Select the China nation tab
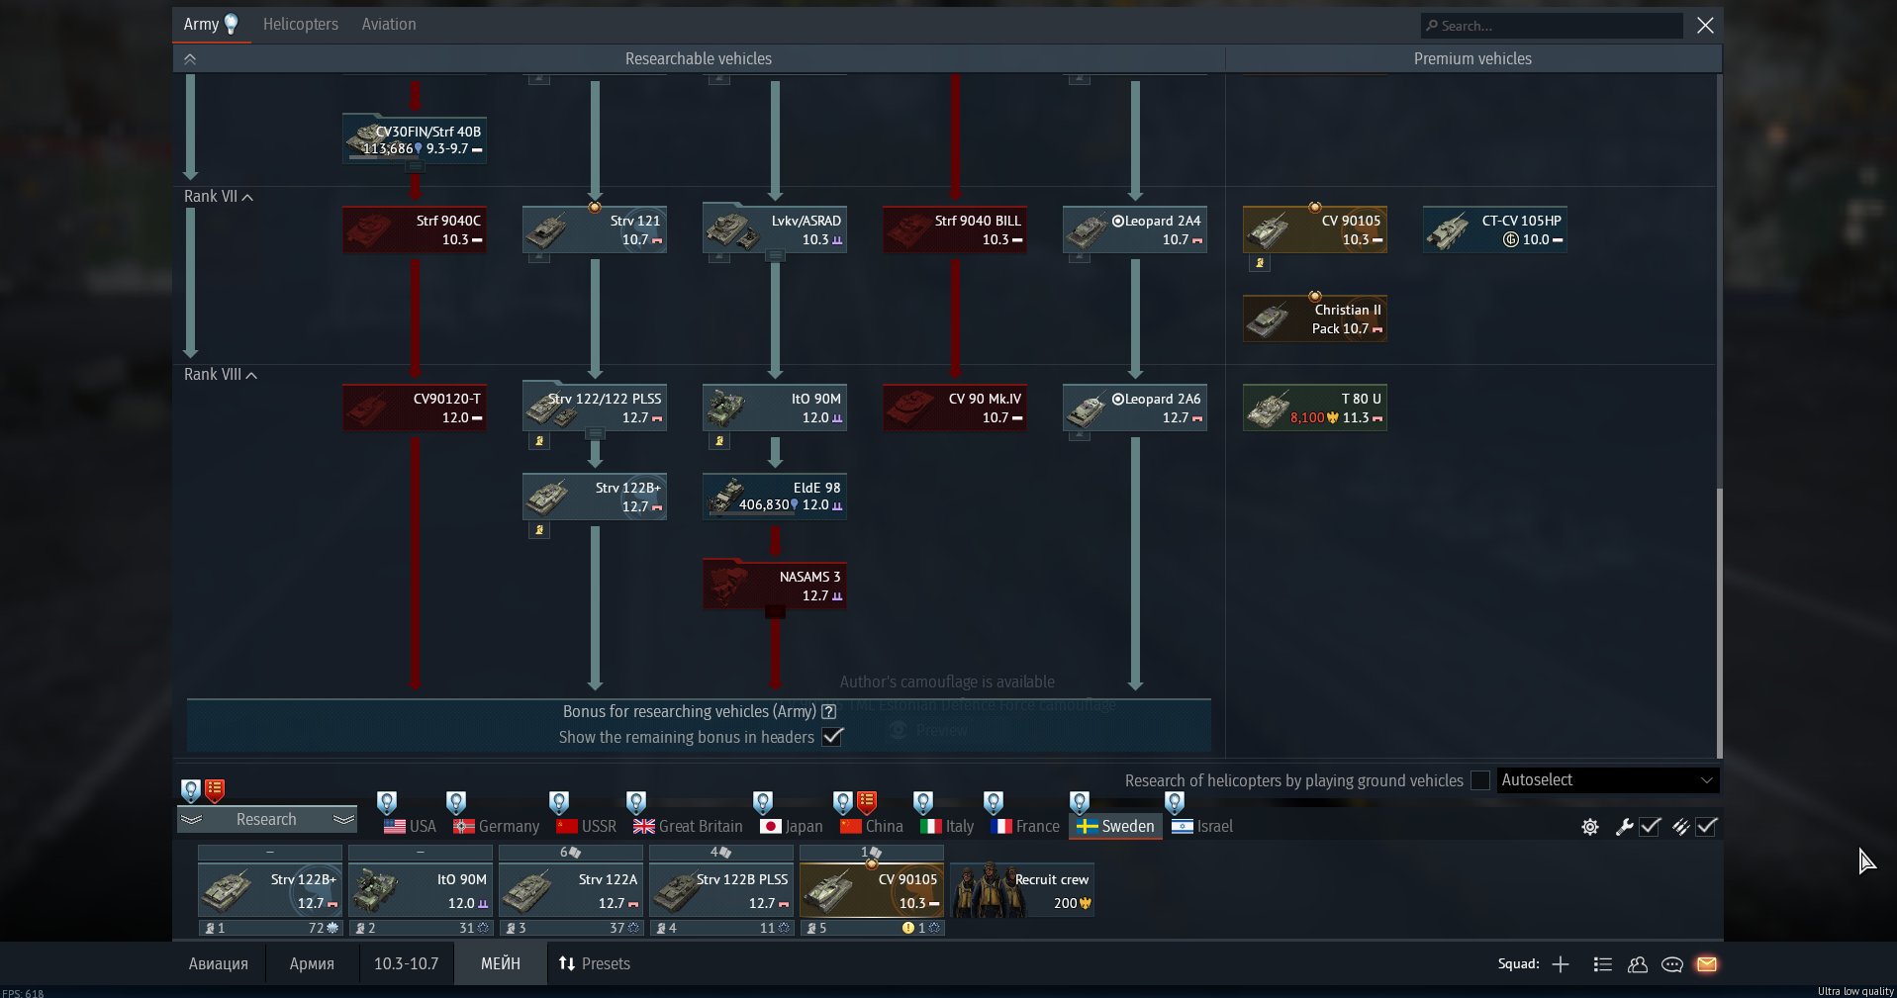 pyautogui.click(x=871, y=827)
